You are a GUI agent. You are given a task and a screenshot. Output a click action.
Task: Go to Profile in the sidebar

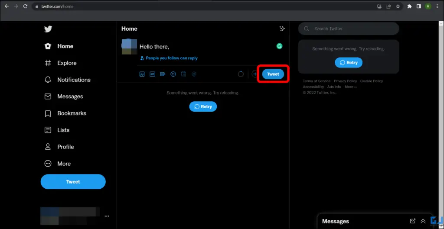pyautogui.click(x=59, y=147)
